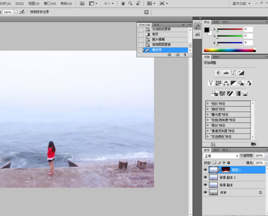Screen dimensions: 268x216
Task: Switch to the 通道 tab in Layers panel
Action: [216, 150]
